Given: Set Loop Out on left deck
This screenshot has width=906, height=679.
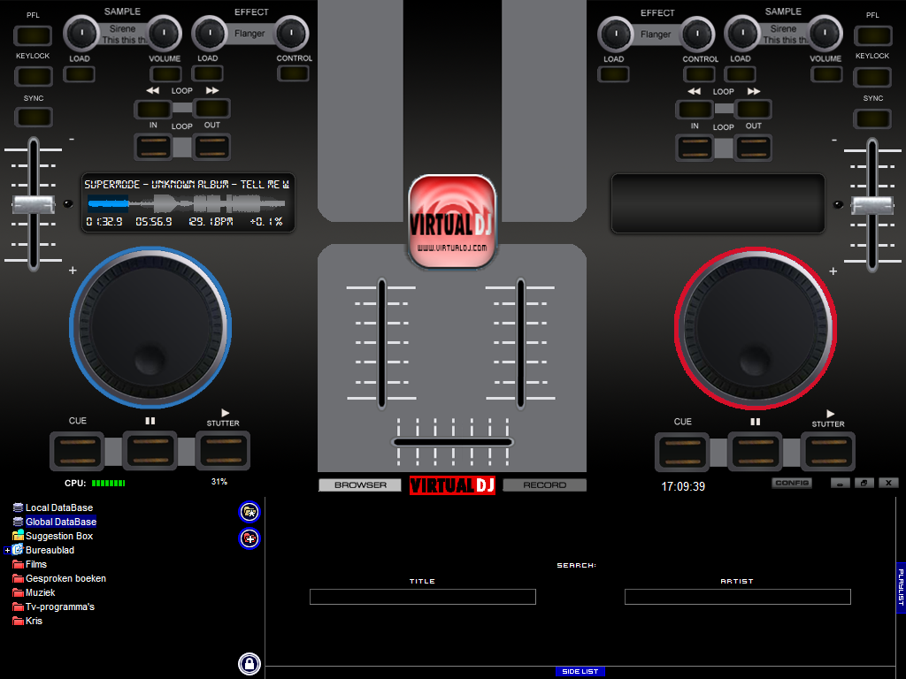Looking at the screenshot, I should tap(212, 147).
